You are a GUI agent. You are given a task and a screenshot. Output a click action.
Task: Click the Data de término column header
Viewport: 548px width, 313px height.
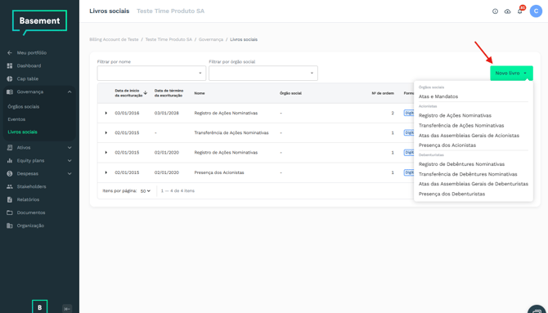point(168,93)
